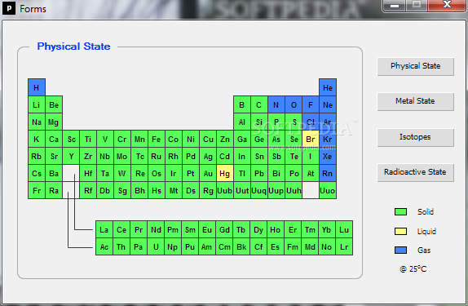Screen dimensions: 468x306
Task: Click the Nobelium (No) cell
Action: pos(327,246)
